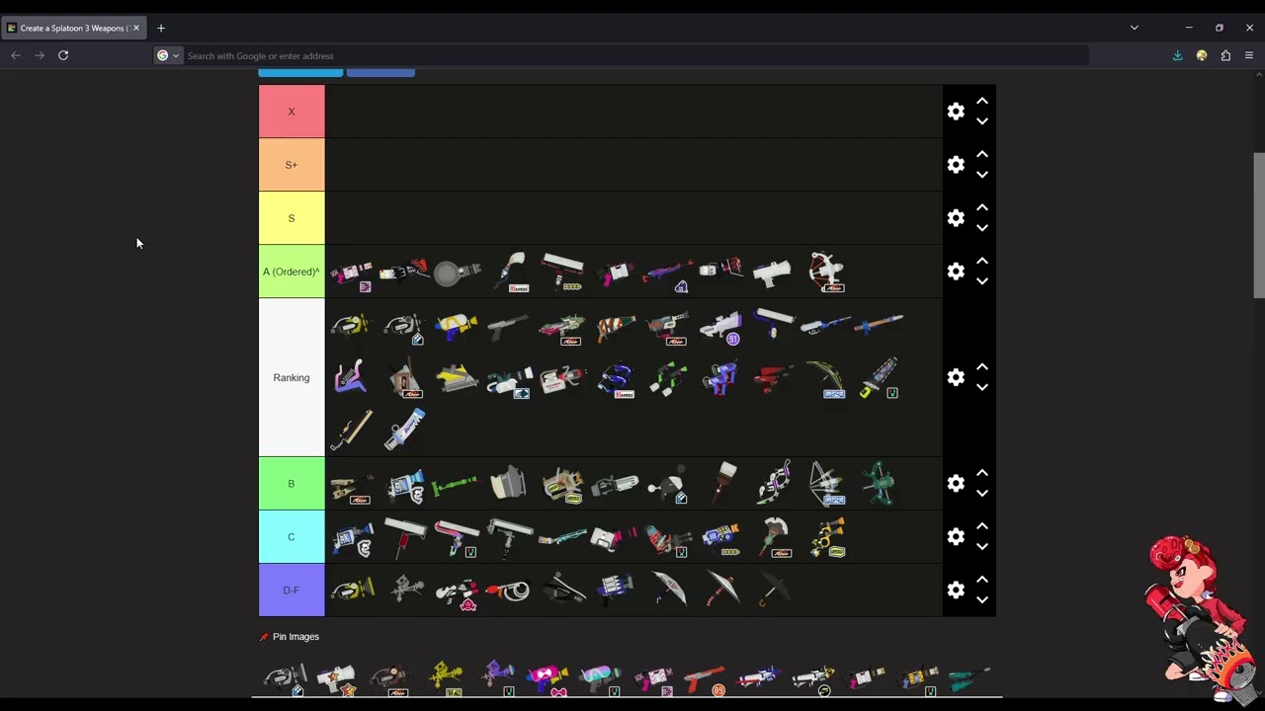1265x711 pixels.
Task: Select teal charger in C tier
Action: (x=562, y=537)
